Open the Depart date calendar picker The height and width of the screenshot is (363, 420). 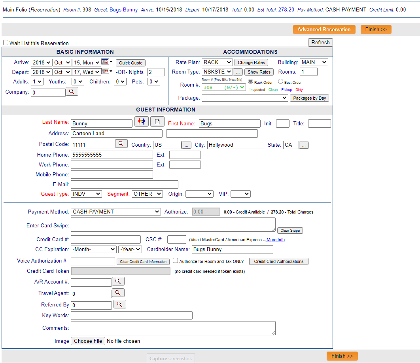[104, 72]
